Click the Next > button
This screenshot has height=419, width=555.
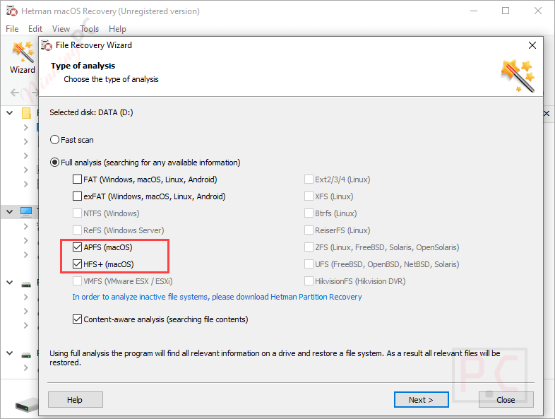[x=422, y=399]
